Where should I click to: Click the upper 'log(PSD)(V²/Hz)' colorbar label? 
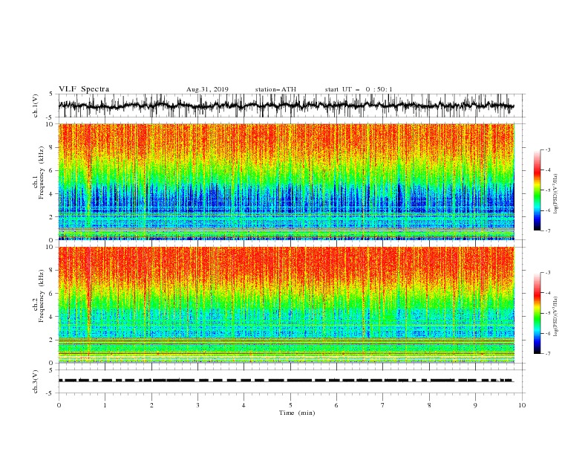click(555, 194)
